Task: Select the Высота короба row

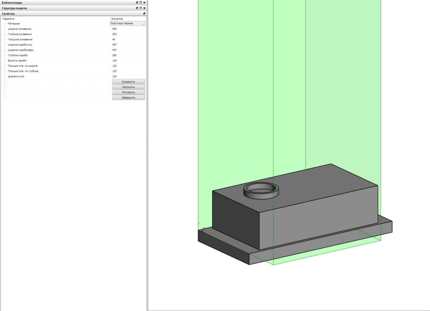Action: coord(73,60)
